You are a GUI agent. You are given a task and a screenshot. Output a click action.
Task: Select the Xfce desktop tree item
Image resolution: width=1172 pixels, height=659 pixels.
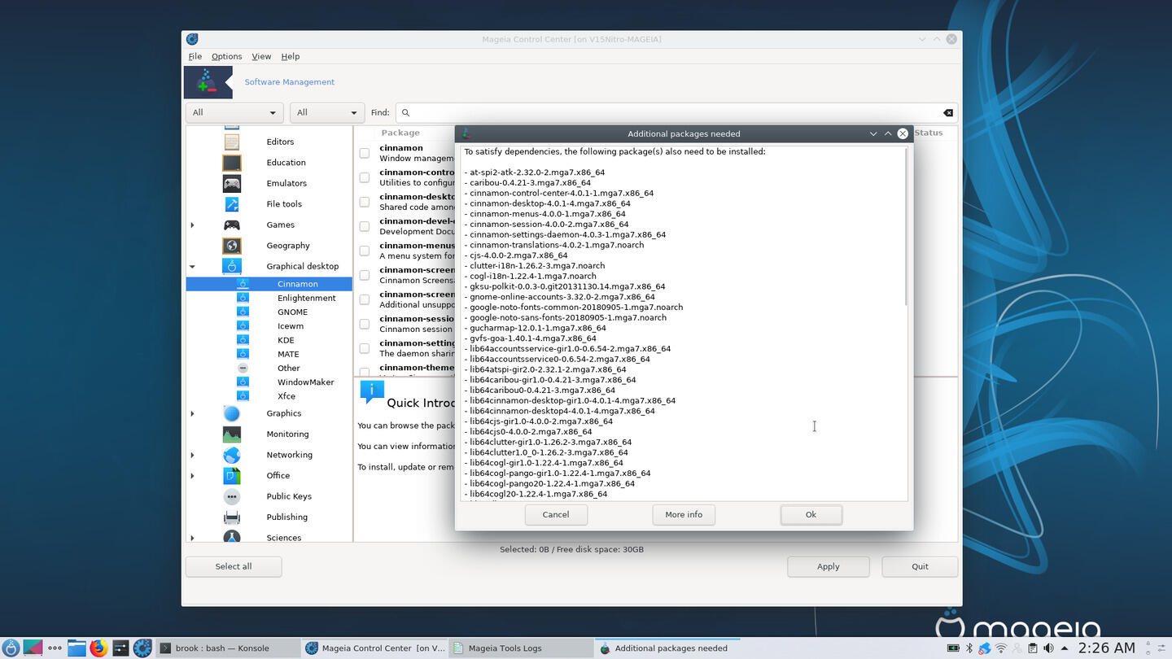coord(286,396)
